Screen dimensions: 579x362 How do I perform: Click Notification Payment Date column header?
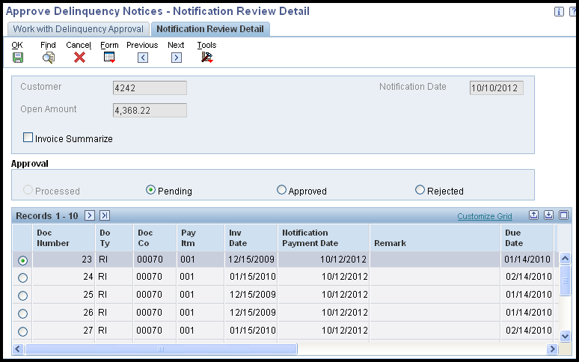tap(323, 238)
